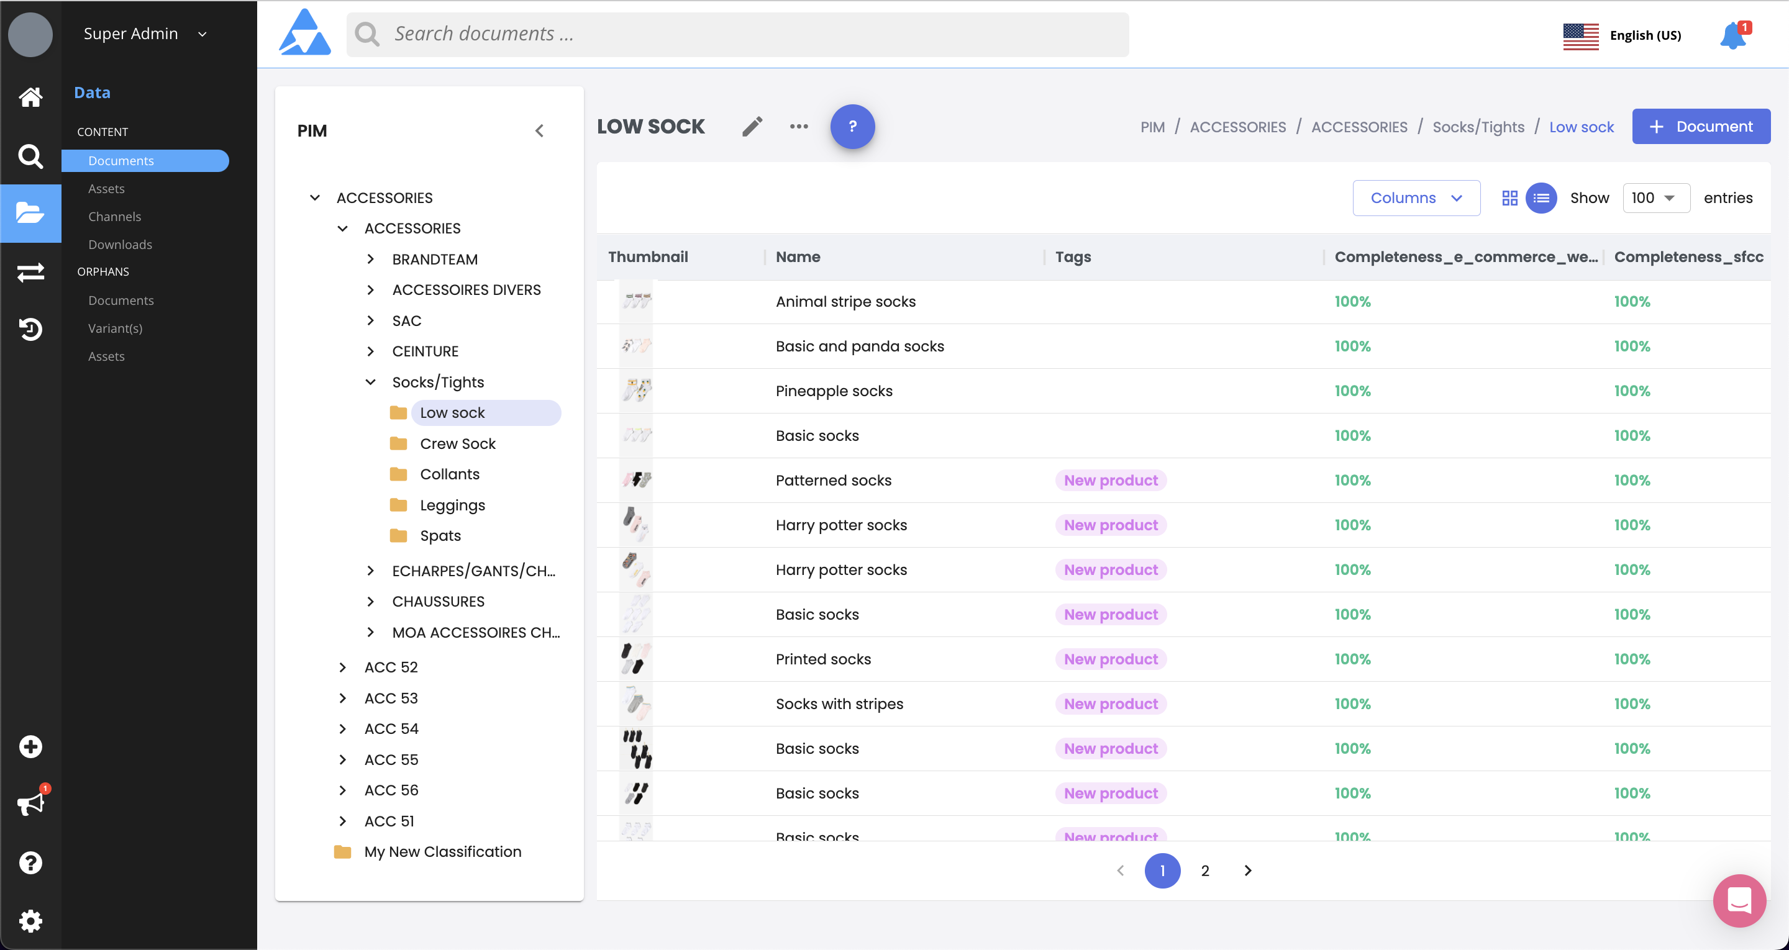Open Downloads in the Data menu
Screen dimensions: 1789x950
pyautogui.click(x=120, y=245)
